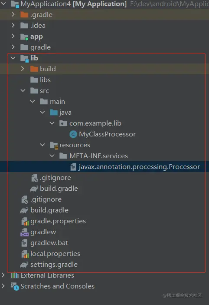Select the Scratches and Consoles label
The image size is (209, 305).
57,286
